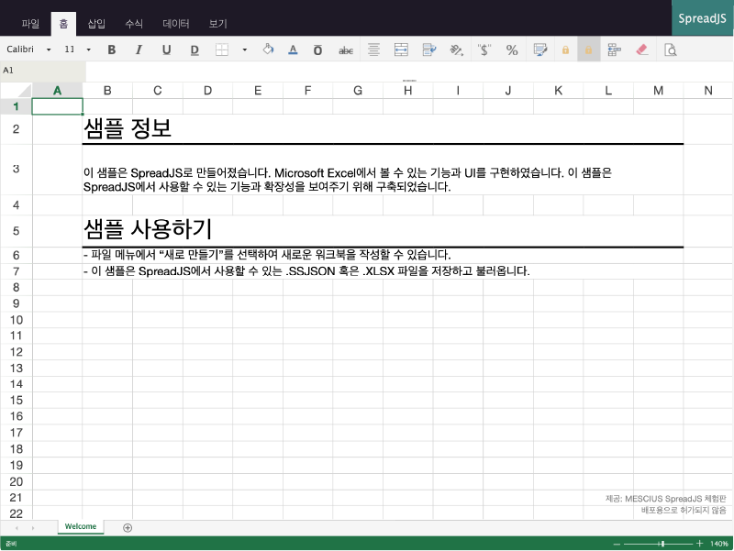Click the SpreadJS logo button
The width and height of the screenshot is (734, 551).
702,18
